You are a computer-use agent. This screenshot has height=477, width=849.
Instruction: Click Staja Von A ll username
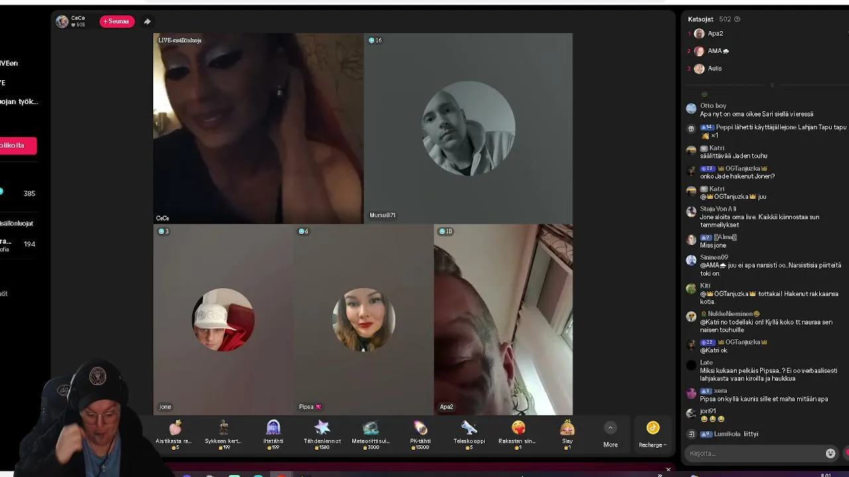[718, 209]
